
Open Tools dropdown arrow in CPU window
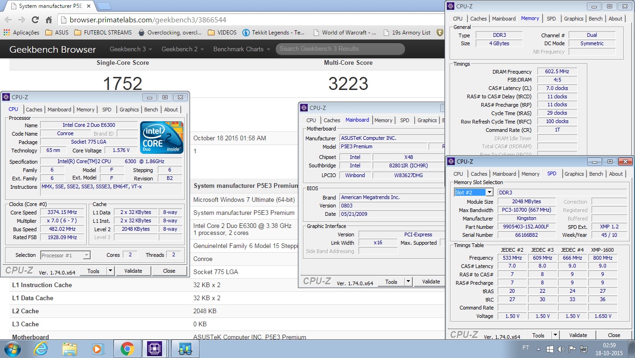[110, 271]
